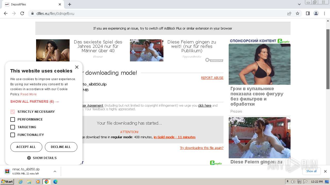The image size is (330, 185).
Task: Click the ACCEPT ALL button
Action: (x=26, y=147)
